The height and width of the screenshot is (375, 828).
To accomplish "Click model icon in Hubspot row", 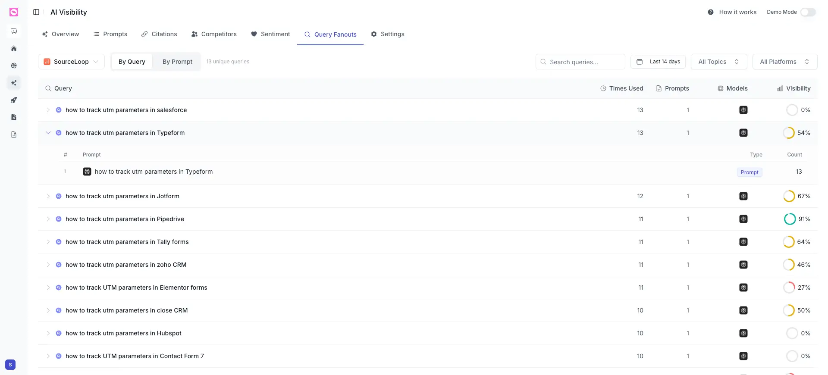I will (x=743, y=333).
